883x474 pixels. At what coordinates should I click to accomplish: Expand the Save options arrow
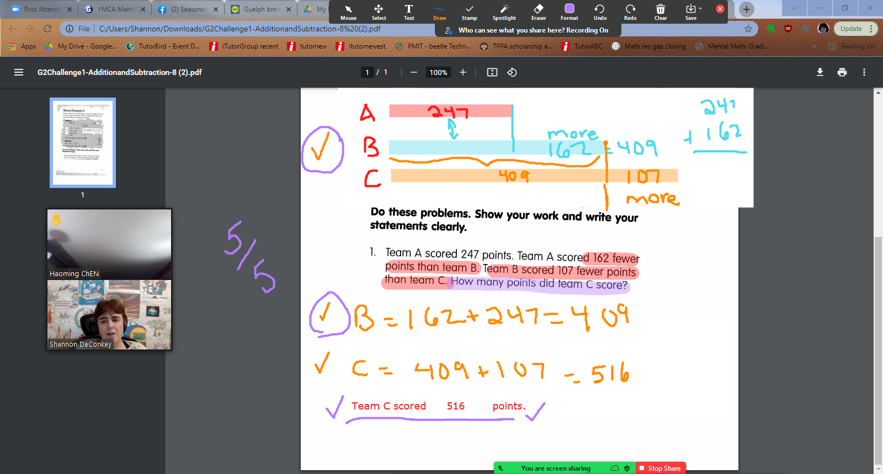[x=701, y=8]
